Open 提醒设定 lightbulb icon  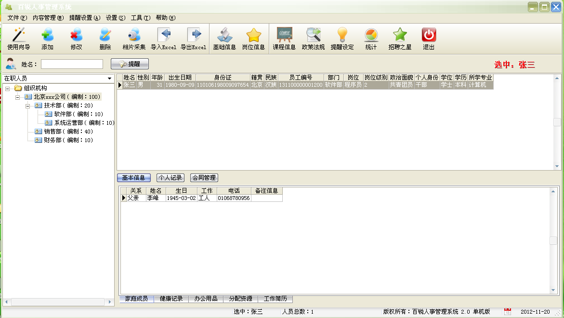click(342, 39)
